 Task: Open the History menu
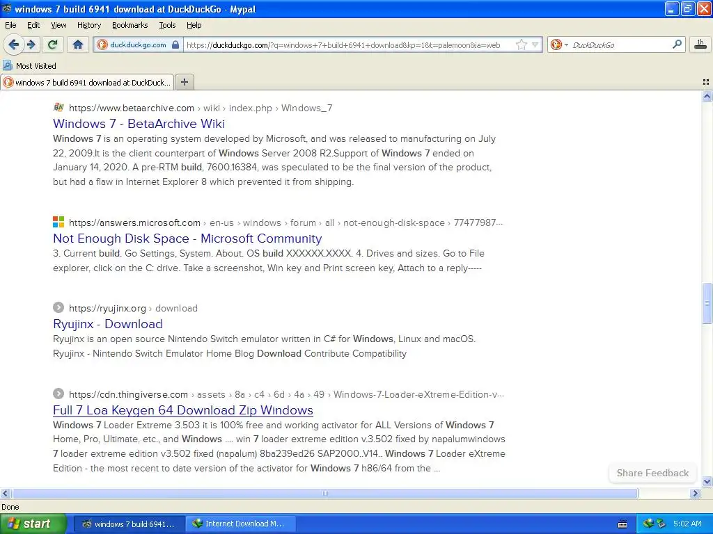point(89,26)
